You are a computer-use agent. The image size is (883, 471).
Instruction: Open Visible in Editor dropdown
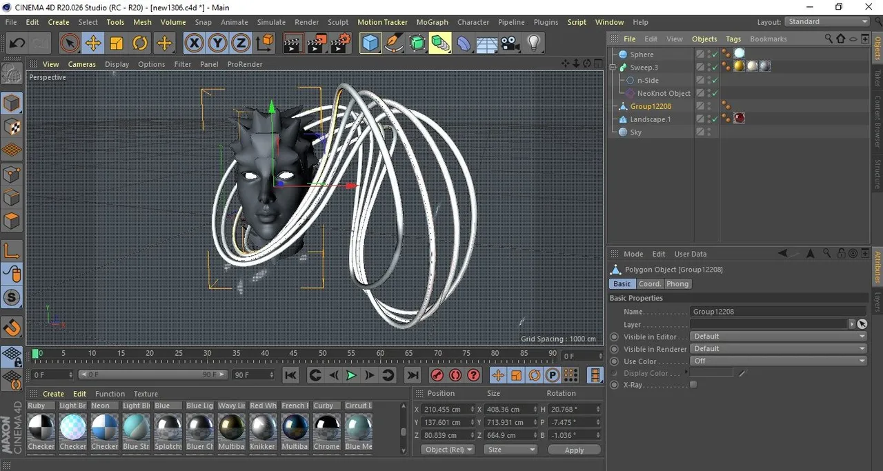[x=778, y=337]
